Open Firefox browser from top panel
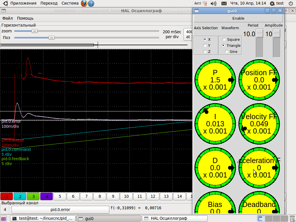Viewport: 296px width, 222px height. pos(84,3)
